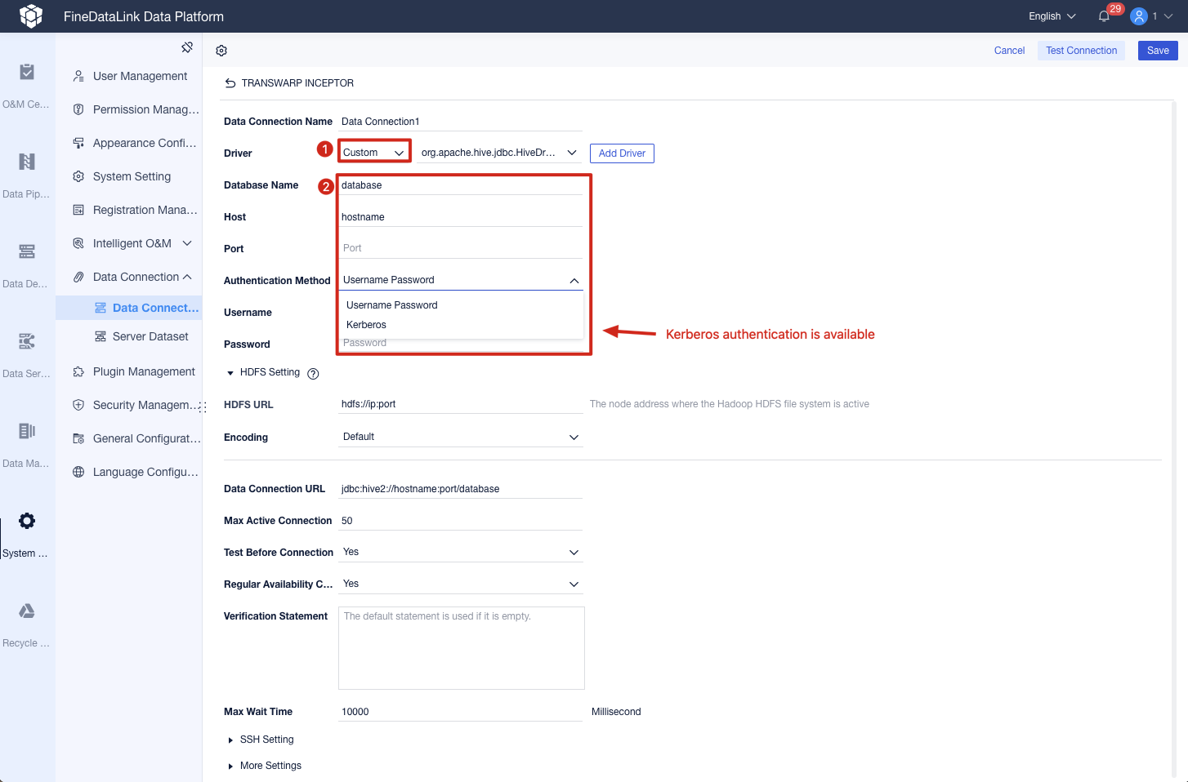Image resolution: width=1188 pixels, height=782 pixels.
Task: Click the notification bell icon
Action: click(1104, 16)
